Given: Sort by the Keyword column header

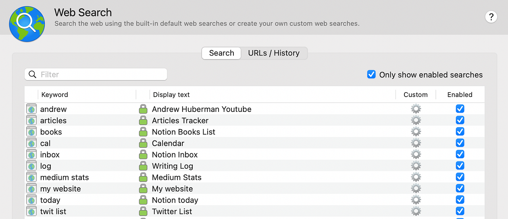Looking at the screenshot, I should pos(55,95).
